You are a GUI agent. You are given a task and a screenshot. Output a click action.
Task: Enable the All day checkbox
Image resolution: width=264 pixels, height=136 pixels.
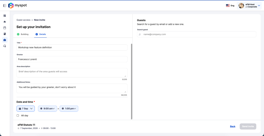click(18, 116)
